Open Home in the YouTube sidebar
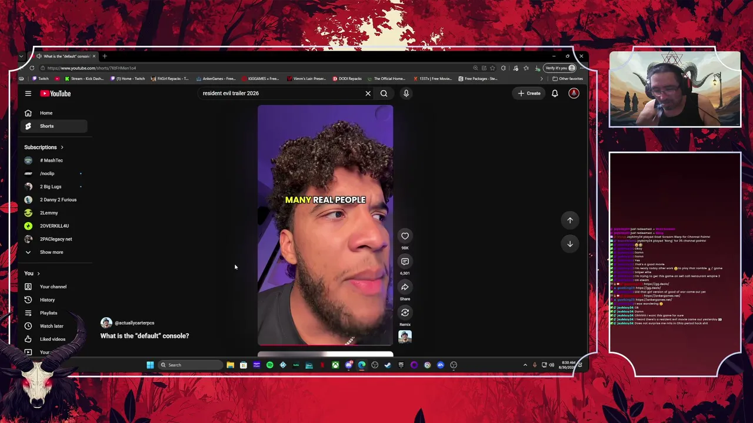The image size is (753, 423). pyautogui.click(x=55, y=113)
